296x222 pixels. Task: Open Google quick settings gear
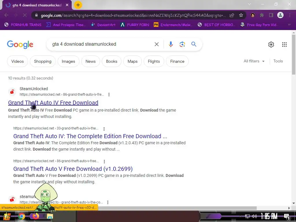pos(271,45)
